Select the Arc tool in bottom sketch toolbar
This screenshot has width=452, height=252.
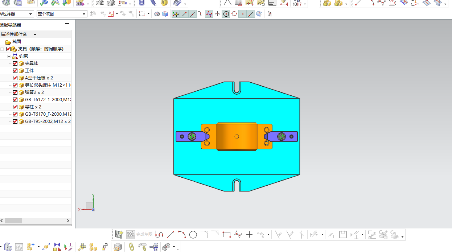click(182, 235)
